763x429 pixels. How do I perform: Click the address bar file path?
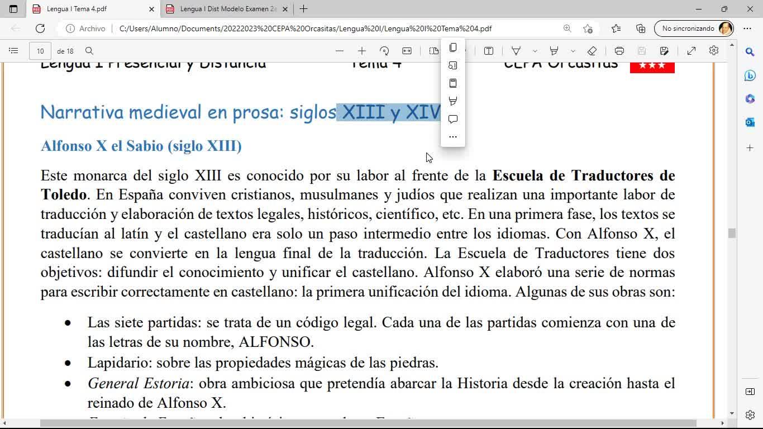(306, 28)
